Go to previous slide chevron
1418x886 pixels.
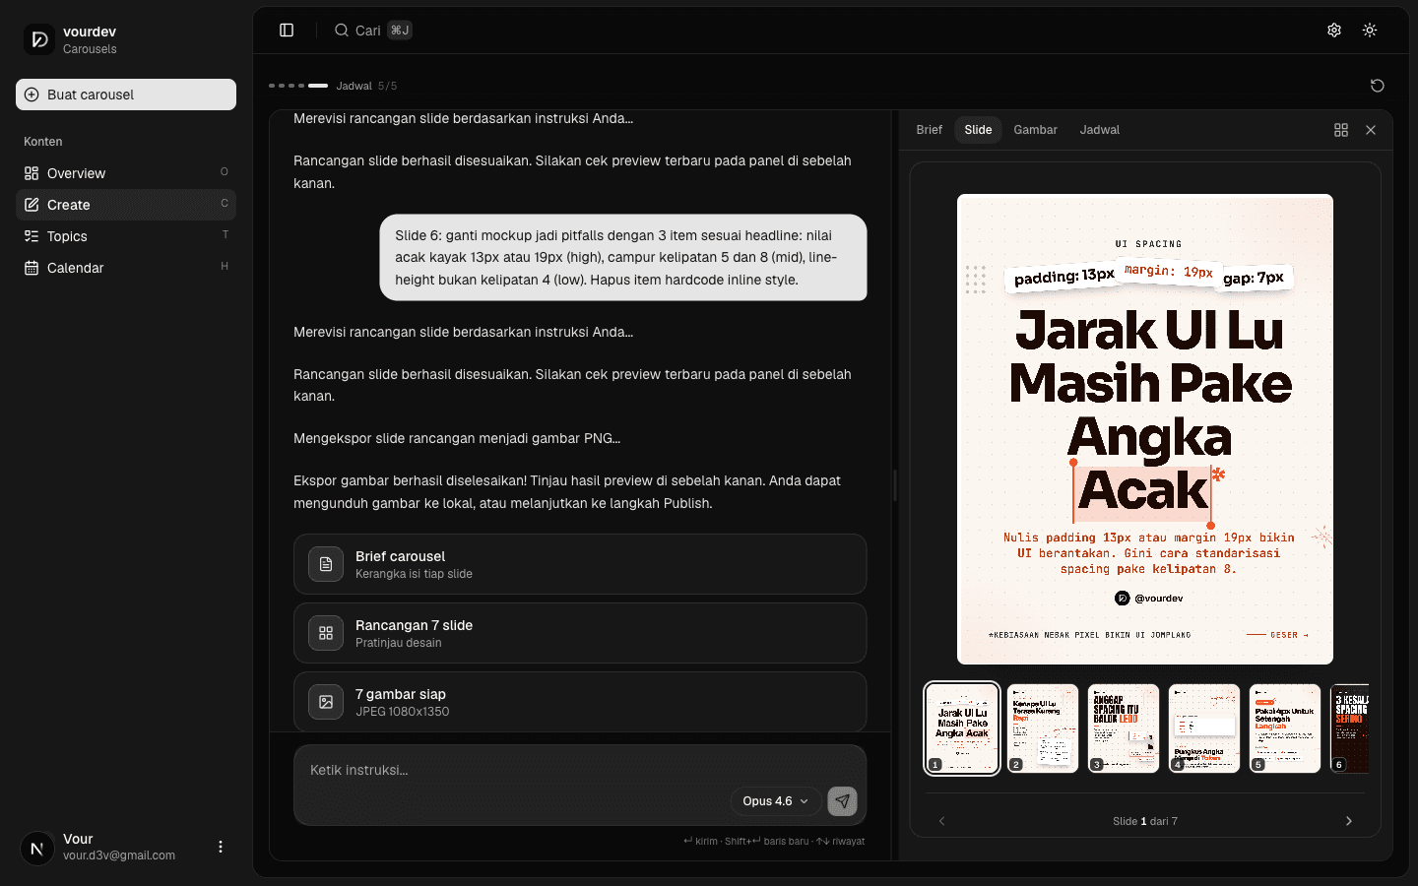tap(941, 821)
